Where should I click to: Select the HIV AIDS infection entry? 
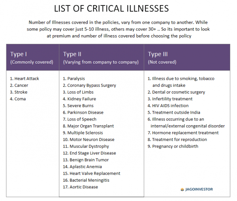tap(168, 106)
